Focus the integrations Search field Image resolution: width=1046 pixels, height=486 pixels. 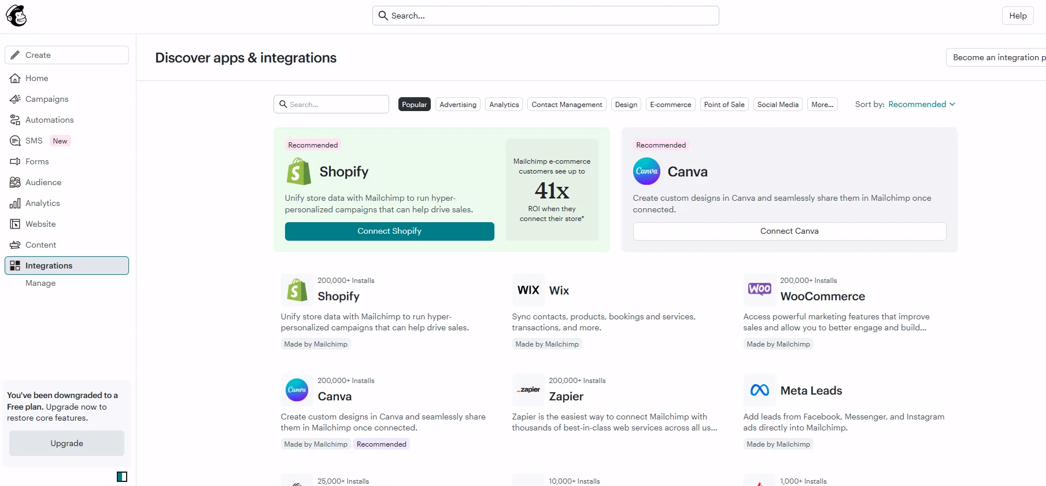(x=331, y=104)
